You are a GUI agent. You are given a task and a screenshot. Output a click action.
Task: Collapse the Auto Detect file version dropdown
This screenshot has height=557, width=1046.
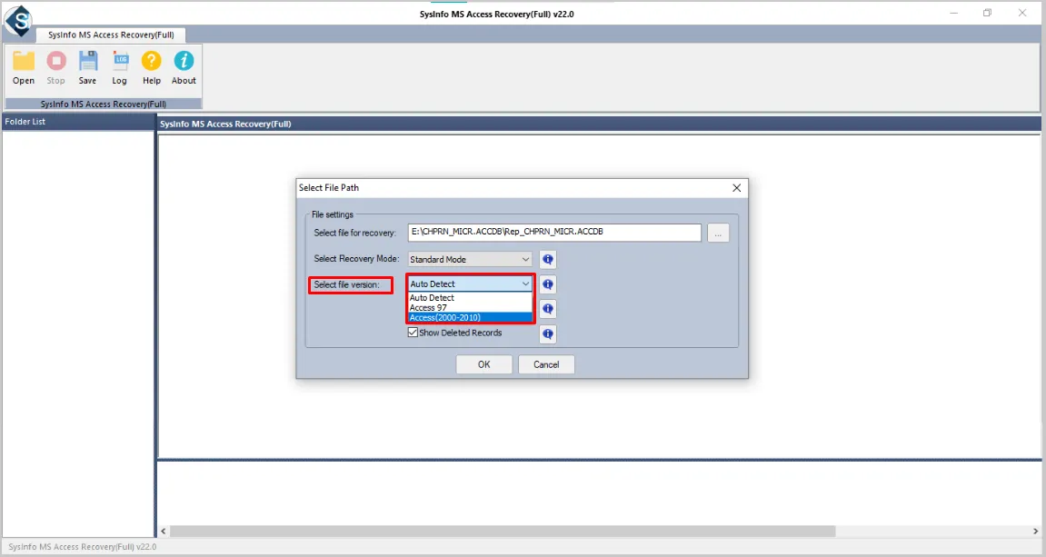coord(525,284)
